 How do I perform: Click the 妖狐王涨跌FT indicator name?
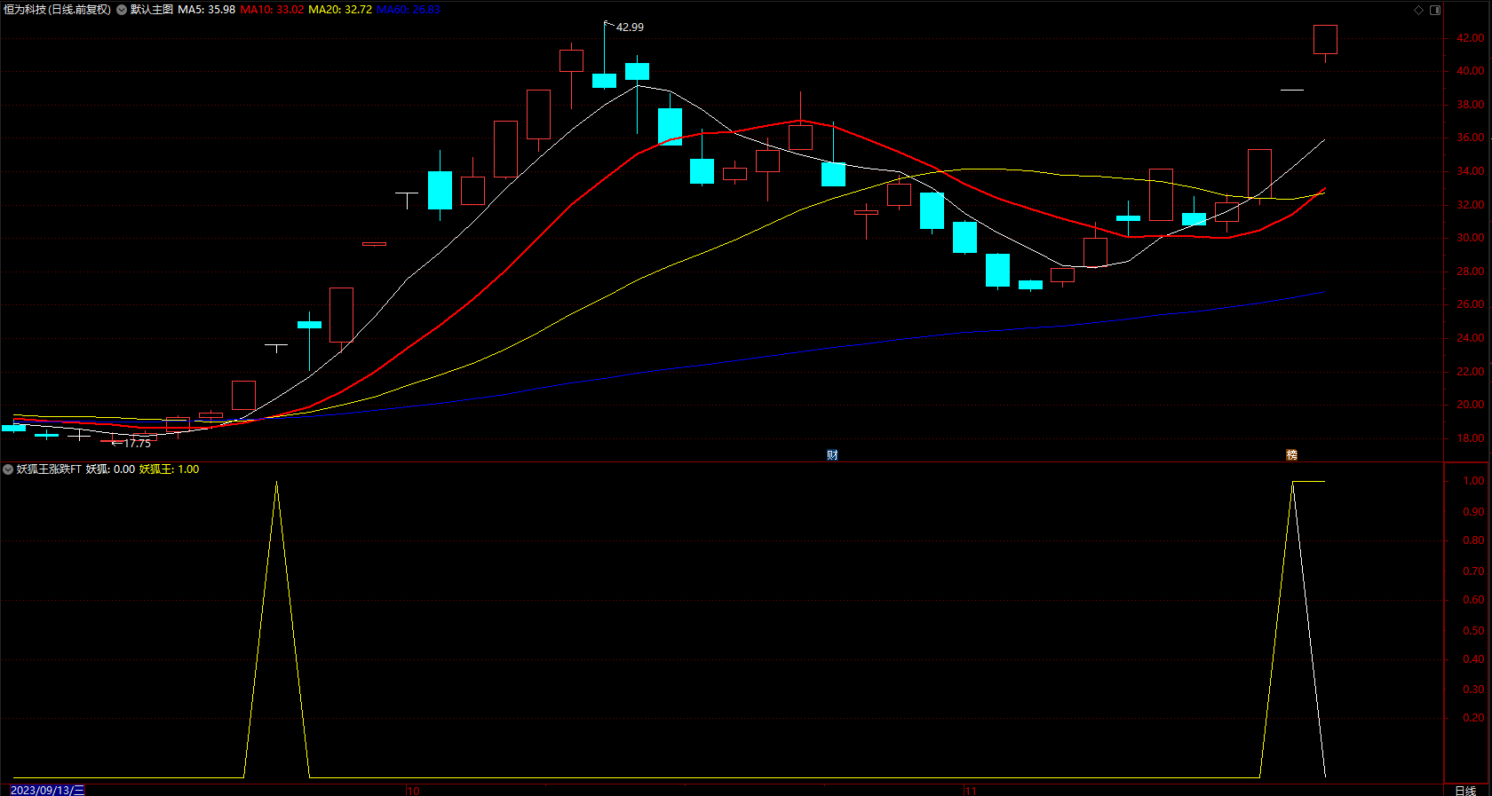click(x=49, y=469)
